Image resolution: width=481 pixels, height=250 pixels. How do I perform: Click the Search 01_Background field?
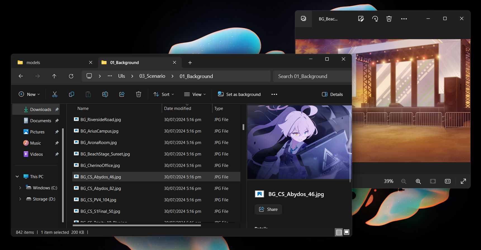(312, 76)
